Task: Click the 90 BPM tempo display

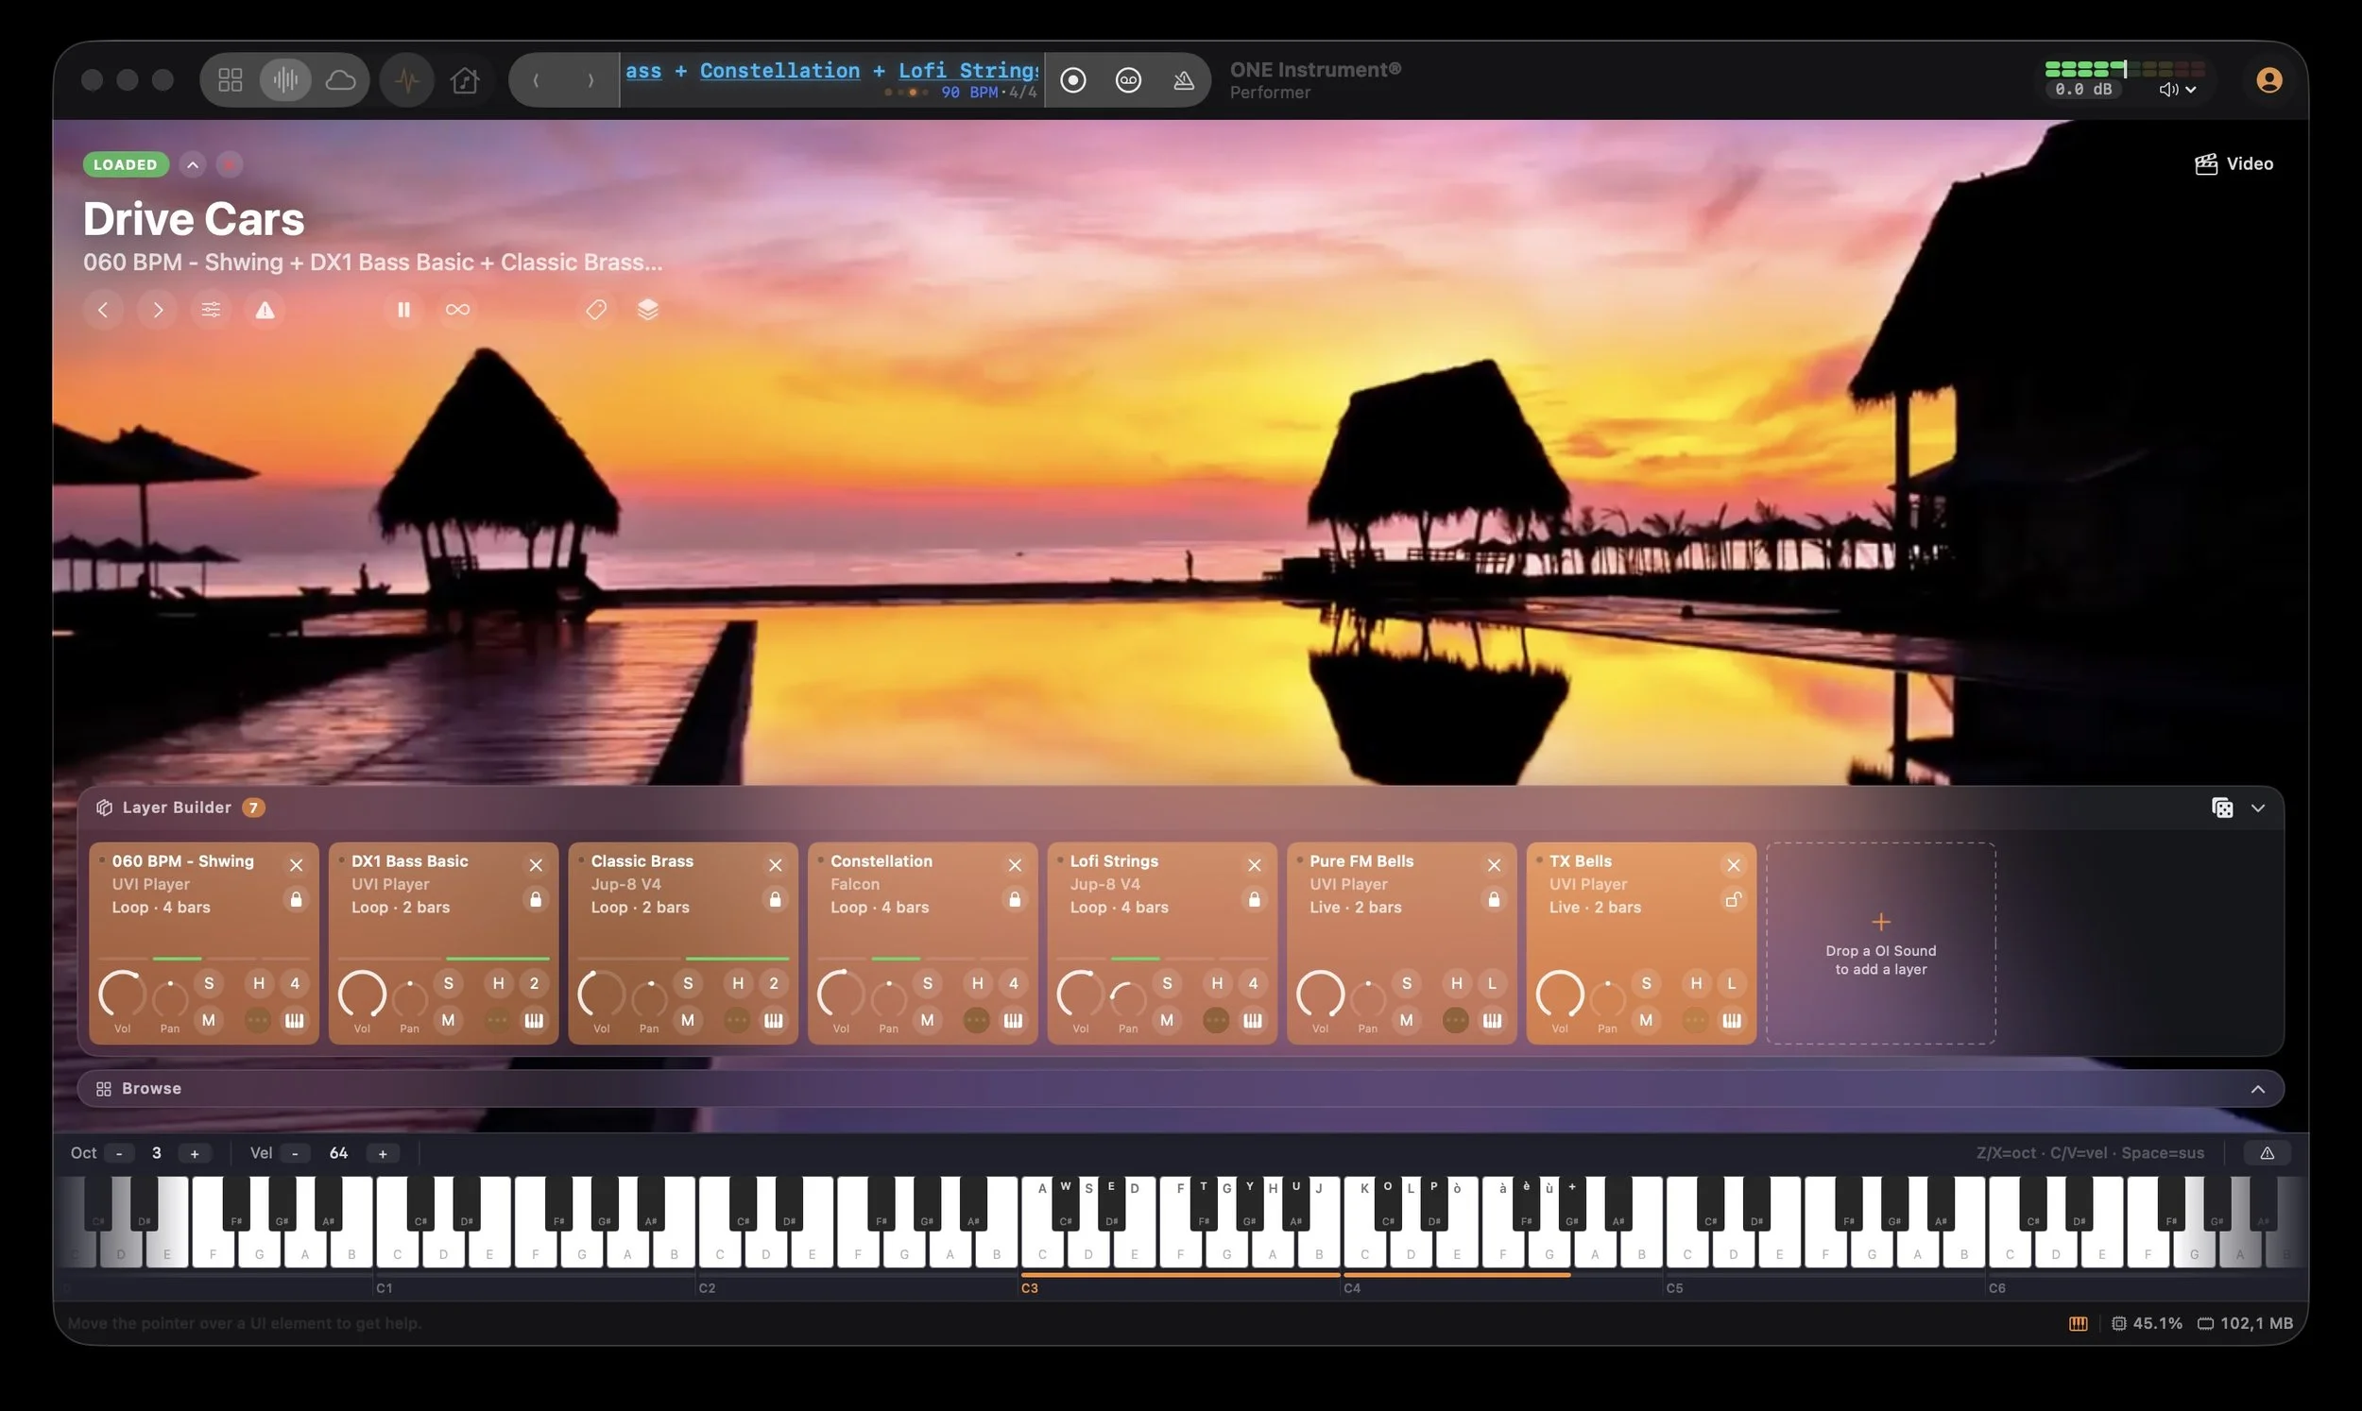Action: (969, 93)
